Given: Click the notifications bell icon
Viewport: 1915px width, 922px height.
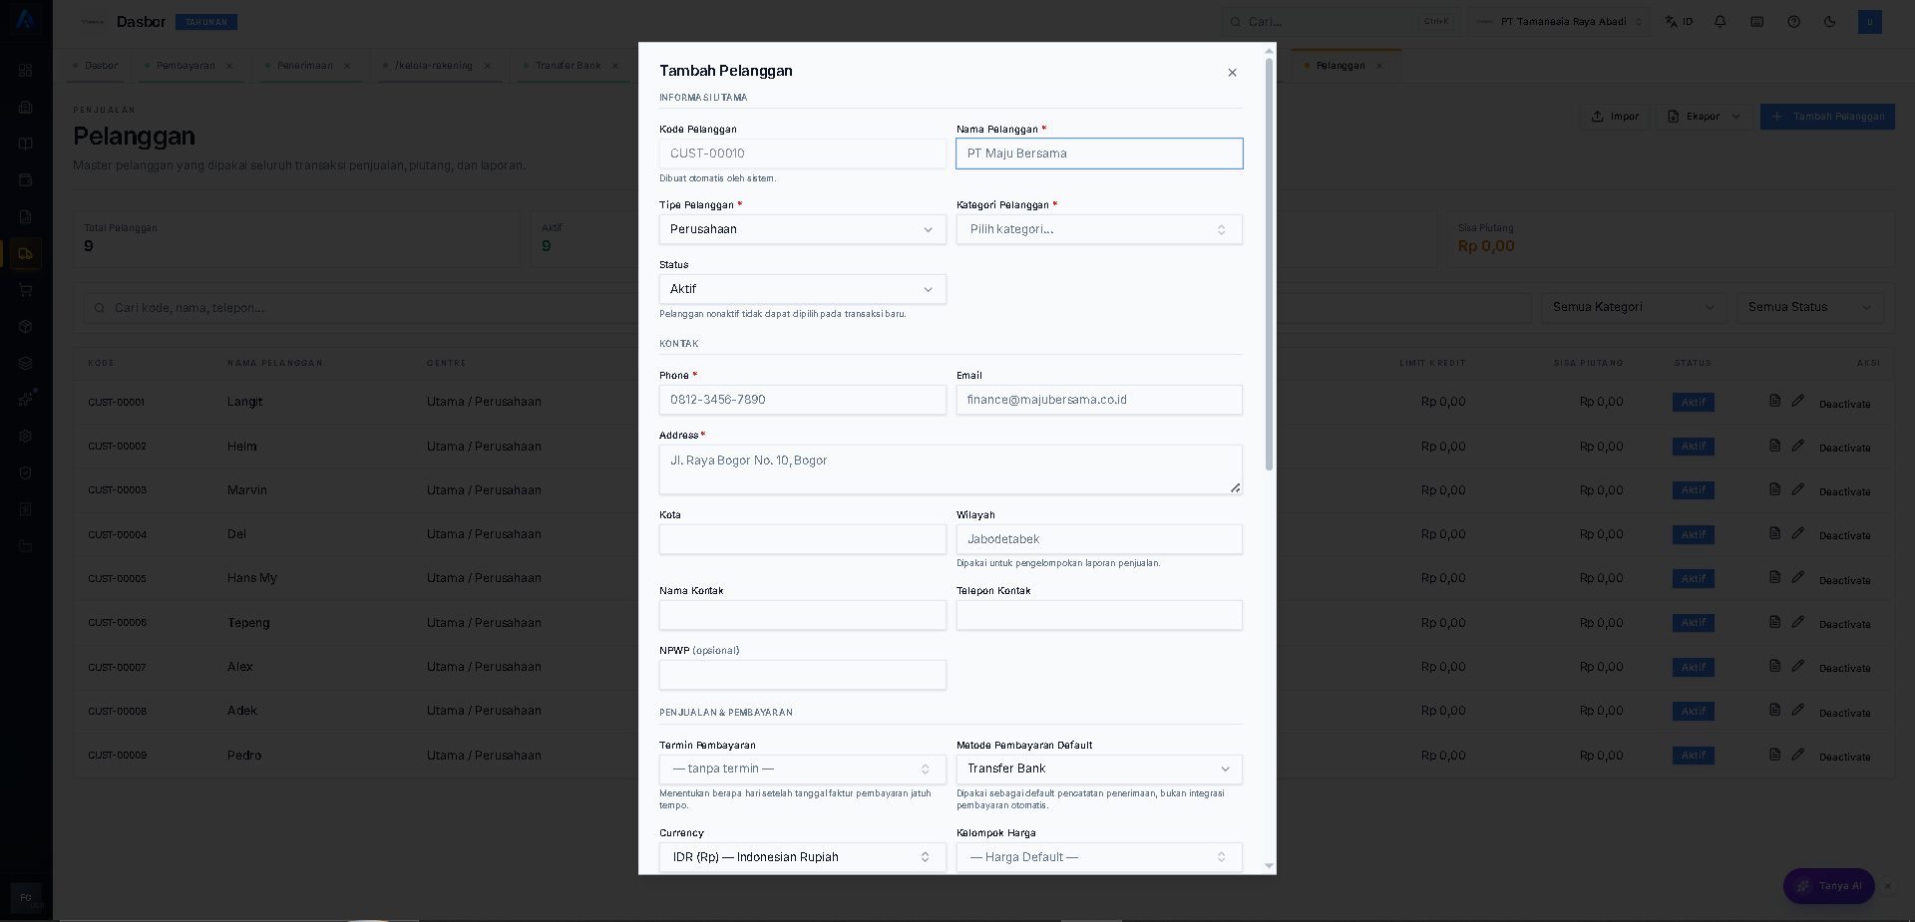Looking at the screenshot, I should [x=1720, y=22].
